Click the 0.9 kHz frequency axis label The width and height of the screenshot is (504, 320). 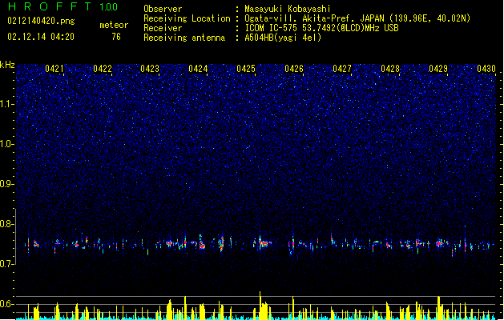(x=6, y=184)
